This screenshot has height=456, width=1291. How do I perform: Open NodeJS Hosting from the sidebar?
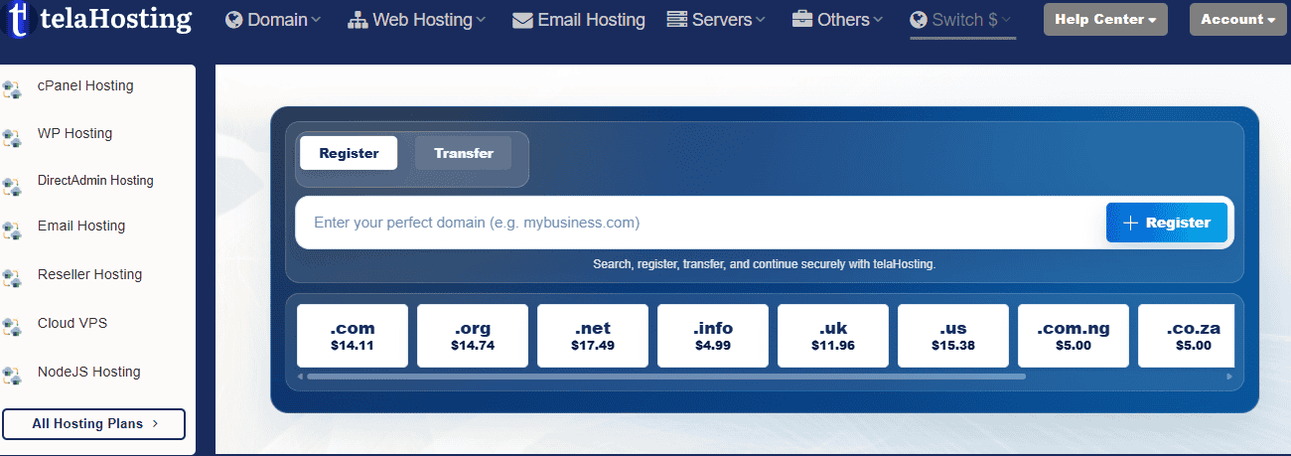pyautogui.click(x=88, y=372)
